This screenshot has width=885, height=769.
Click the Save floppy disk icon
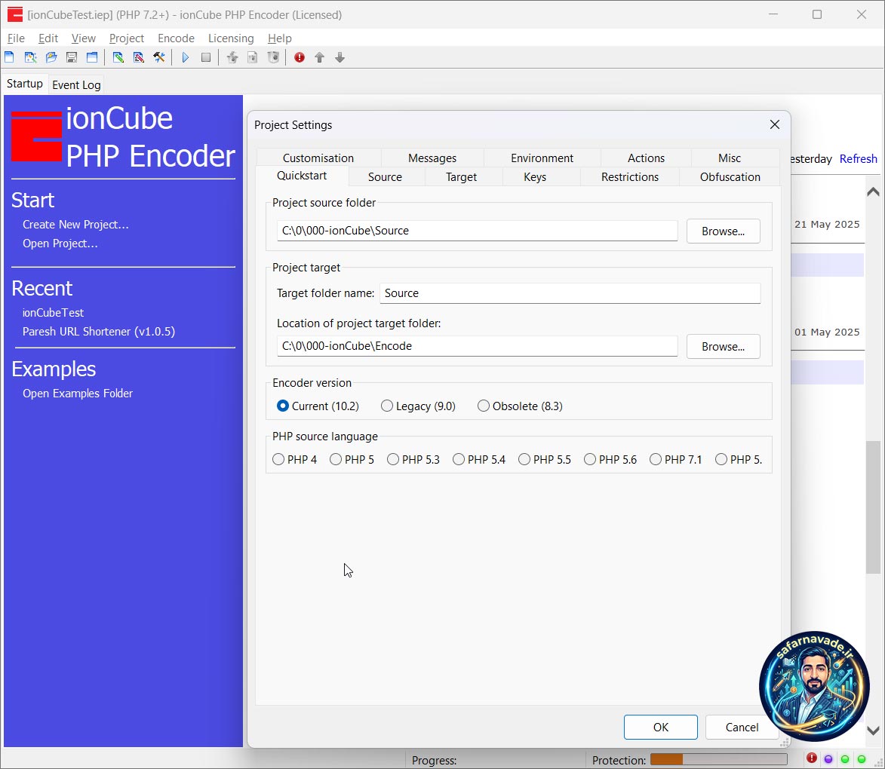click(x=72, y=57)
